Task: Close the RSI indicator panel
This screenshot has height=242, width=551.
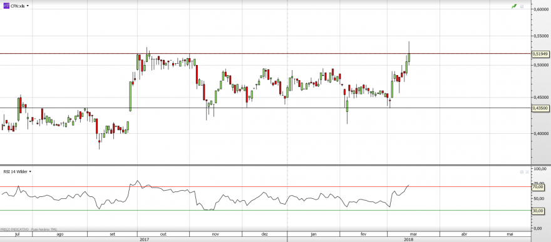Action: (527, 172)
